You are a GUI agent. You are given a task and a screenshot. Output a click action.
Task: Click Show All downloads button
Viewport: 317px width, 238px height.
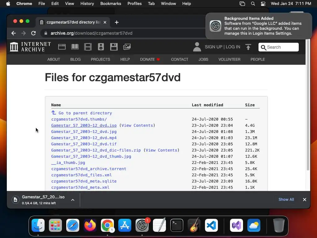pos(286,200)
